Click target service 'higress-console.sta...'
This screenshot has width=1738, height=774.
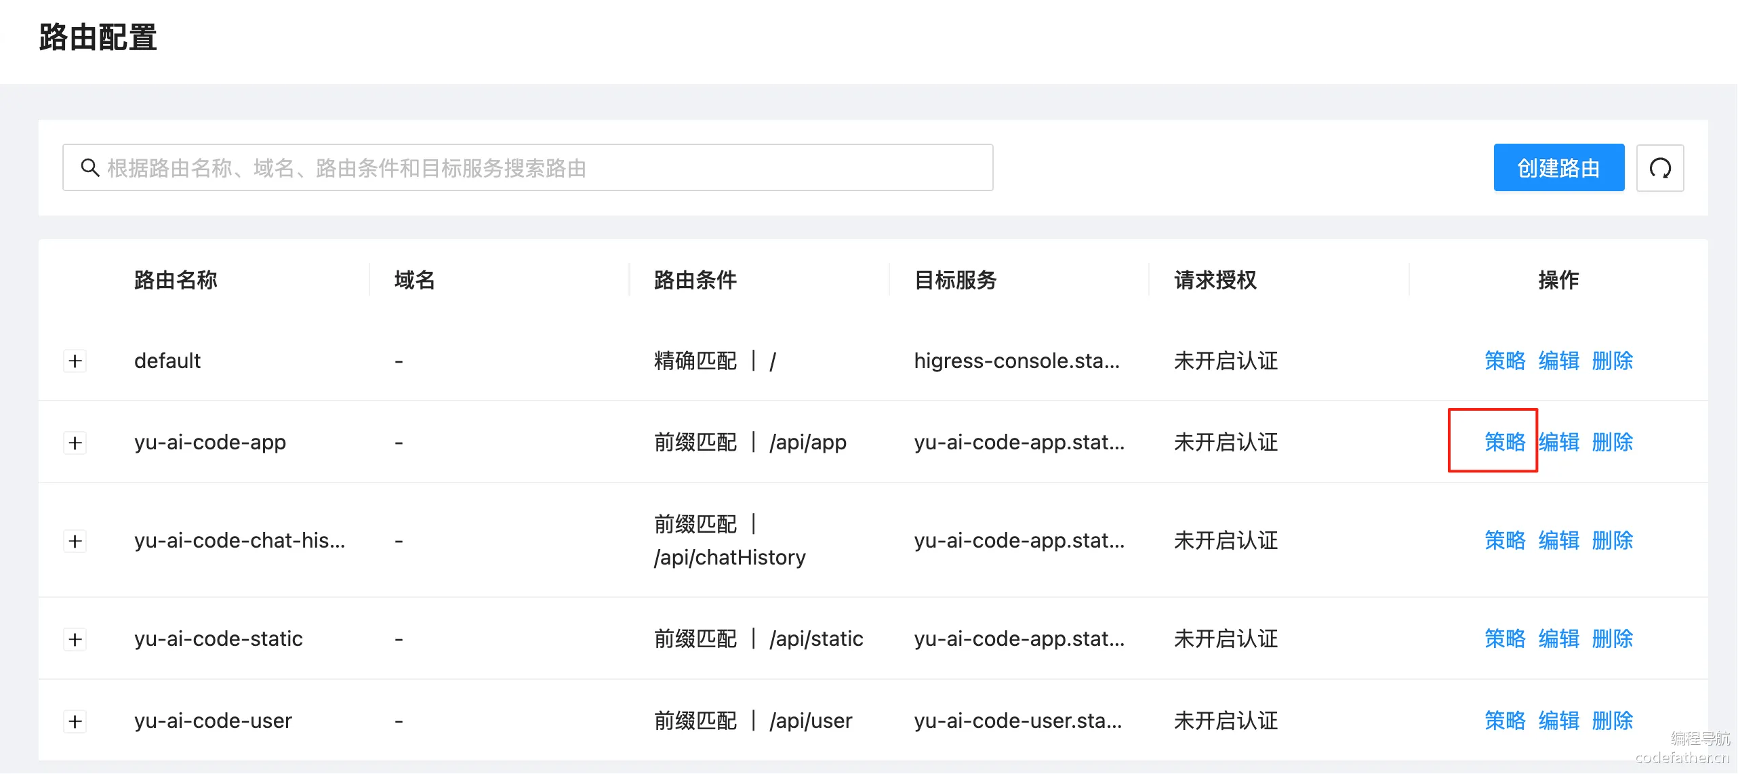tap(1017, 361)
